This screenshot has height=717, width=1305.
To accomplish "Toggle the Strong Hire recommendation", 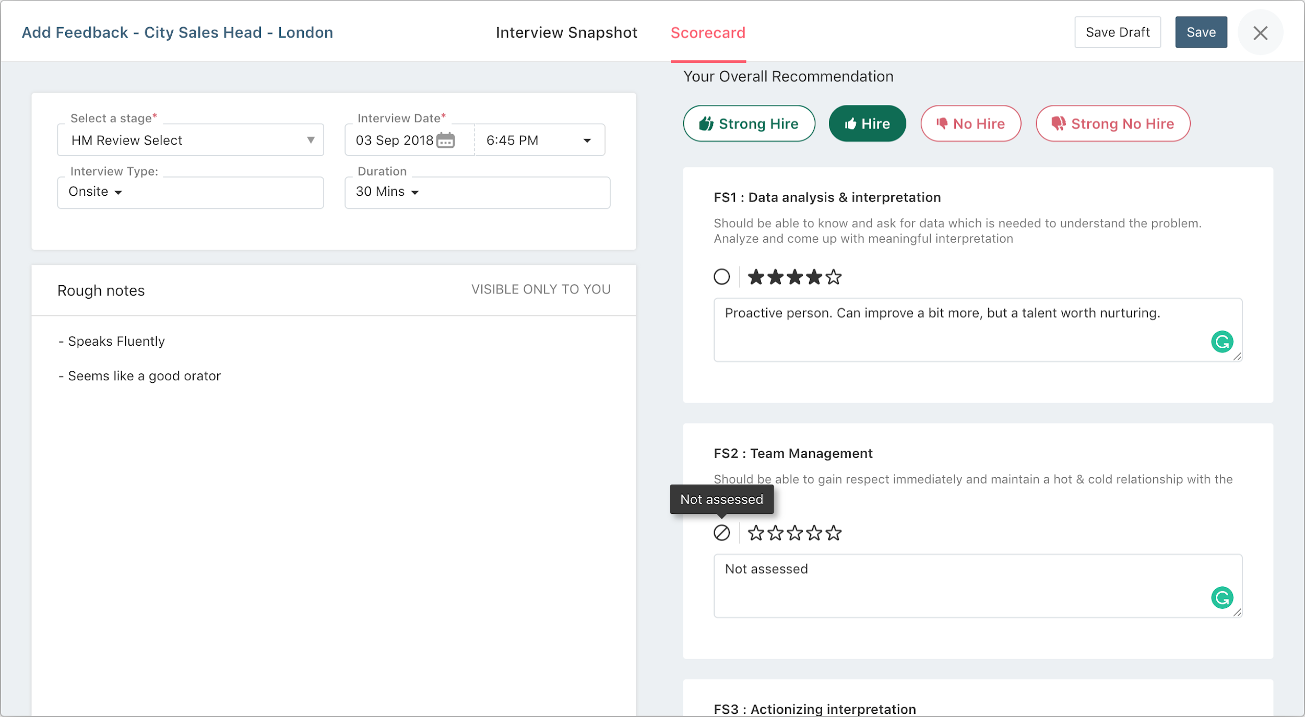I will click(749, 124).
